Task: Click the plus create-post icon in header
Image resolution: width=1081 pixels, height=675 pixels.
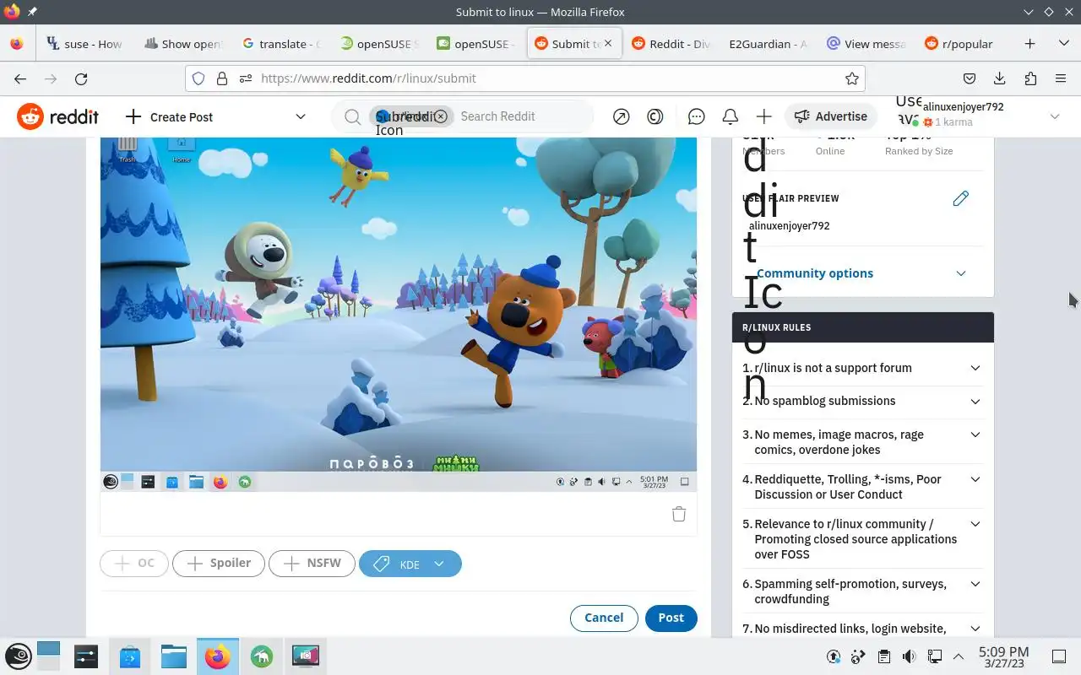Action: (763, 116)
